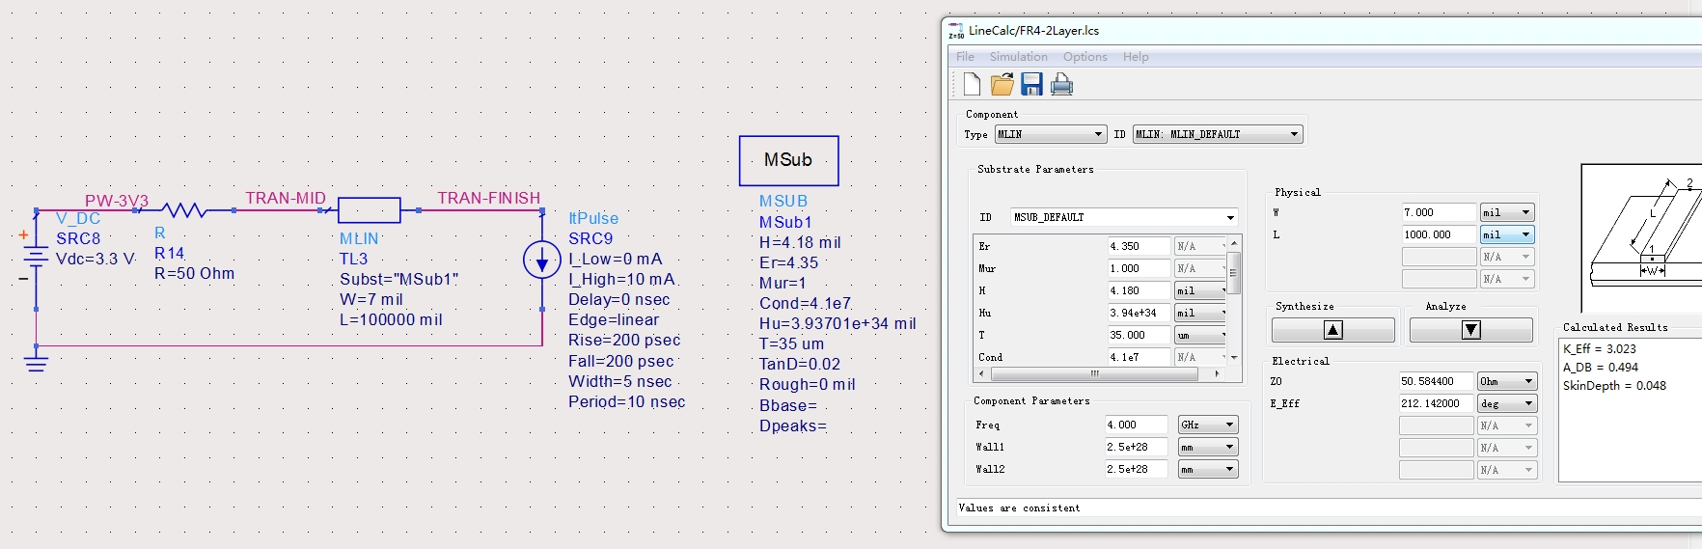Click the TRAN-MID net label
Screen dimensions: 1702x549
[286, 198]
